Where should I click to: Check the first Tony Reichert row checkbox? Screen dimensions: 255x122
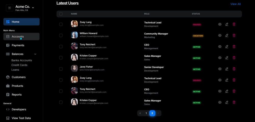(x=61, y=47)
